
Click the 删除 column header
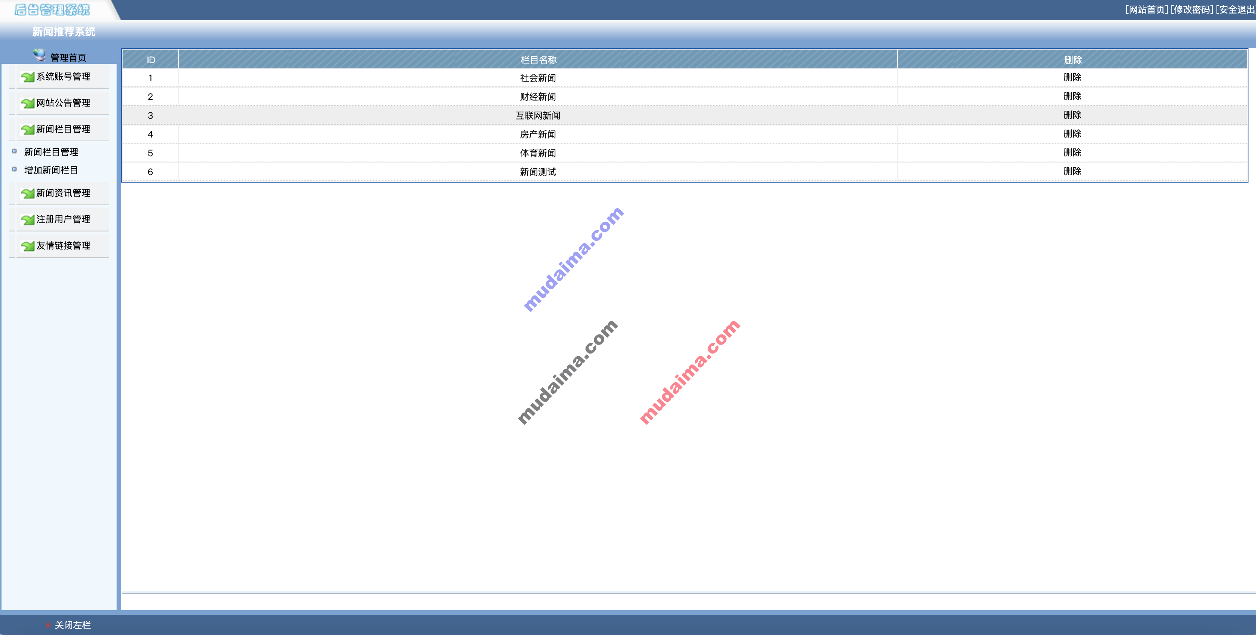(1072, 60)
